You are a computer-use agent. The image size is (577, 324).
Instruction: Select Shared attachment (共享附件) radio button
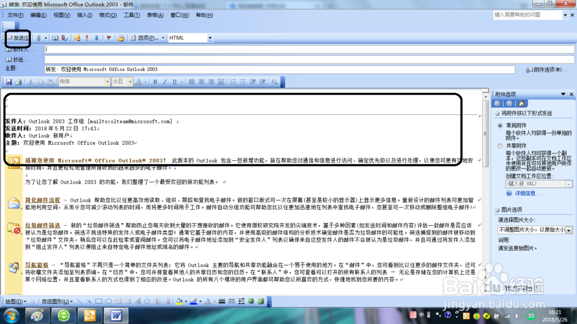(500, 146)
